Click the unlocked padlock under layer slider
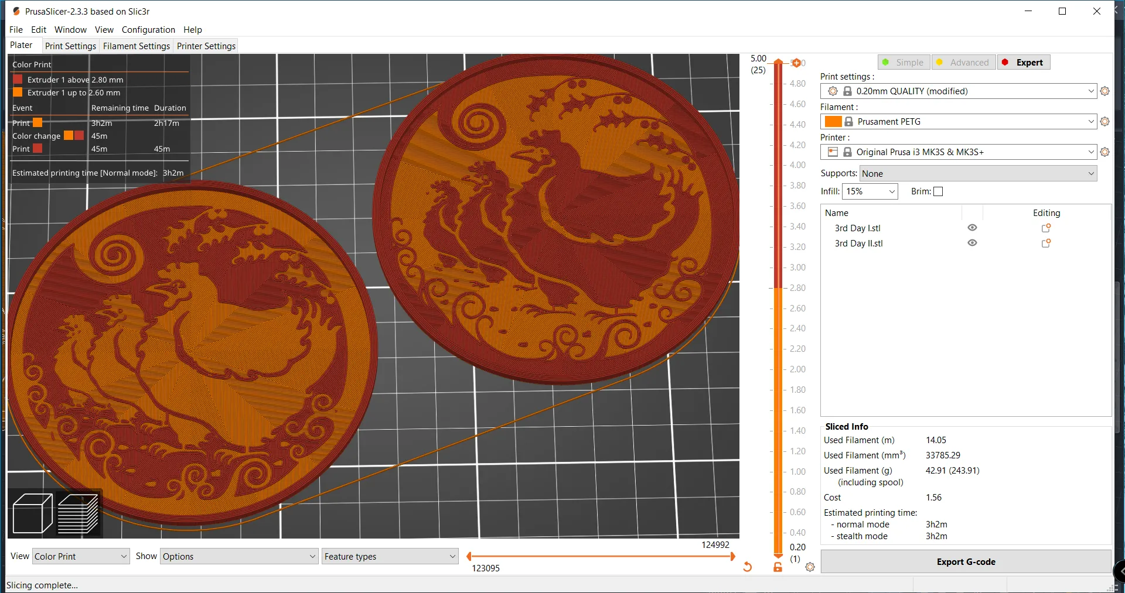Image resolution: width=1125 pixels, height=593 pixels. (x=778, y=567)
